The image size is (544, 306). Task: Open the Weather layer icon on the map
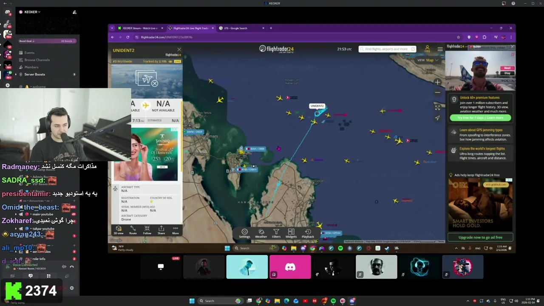[x=261, y=234]
